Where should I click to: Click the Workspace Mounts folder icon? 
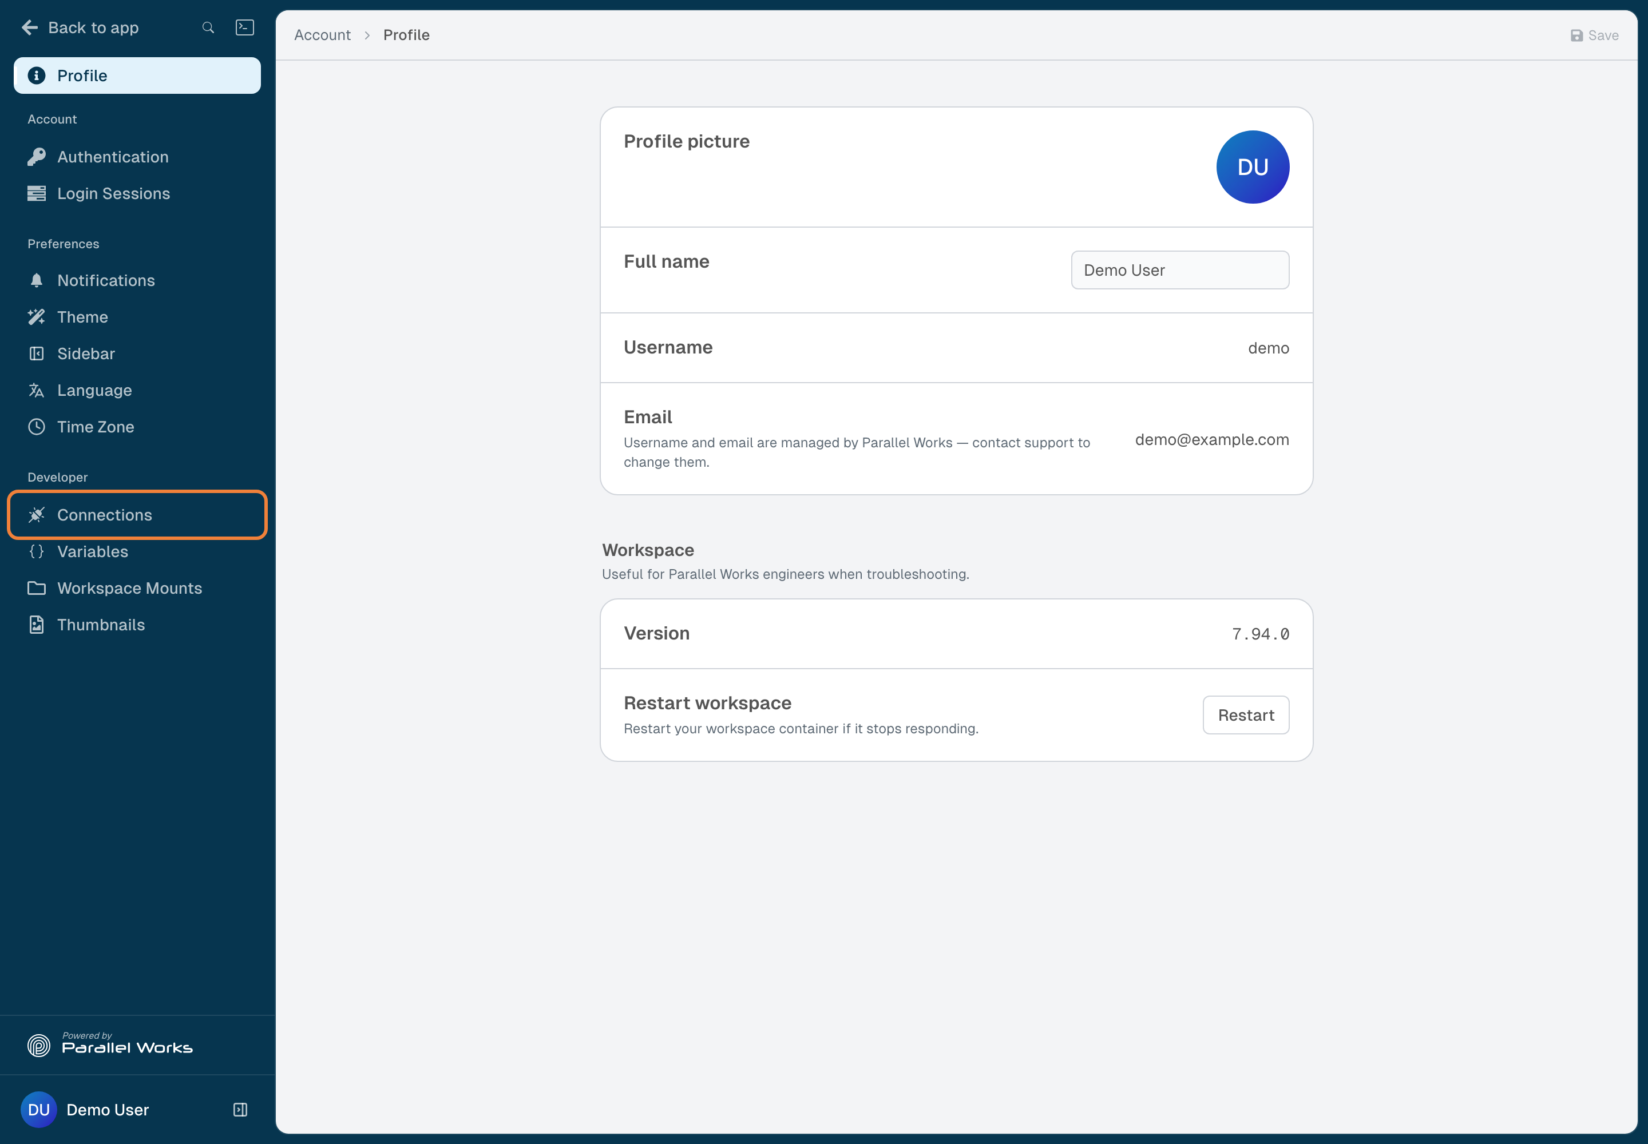(37, 588)
